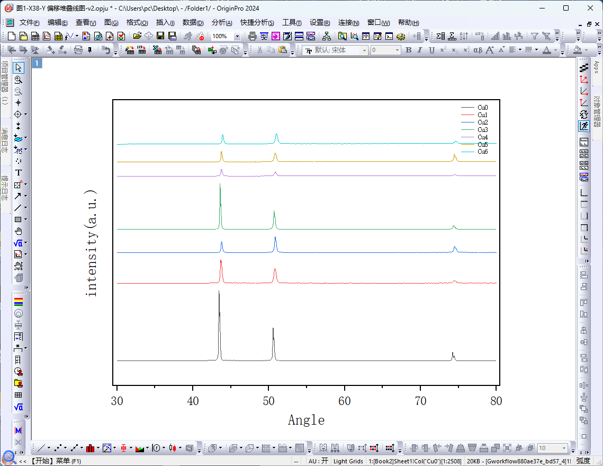
Task: Toggle Underline formatting
Action: 431,50
